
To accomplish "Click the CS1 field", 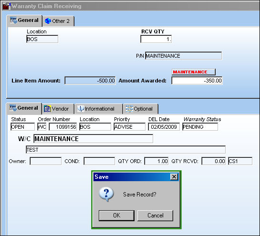I will 240,161.
